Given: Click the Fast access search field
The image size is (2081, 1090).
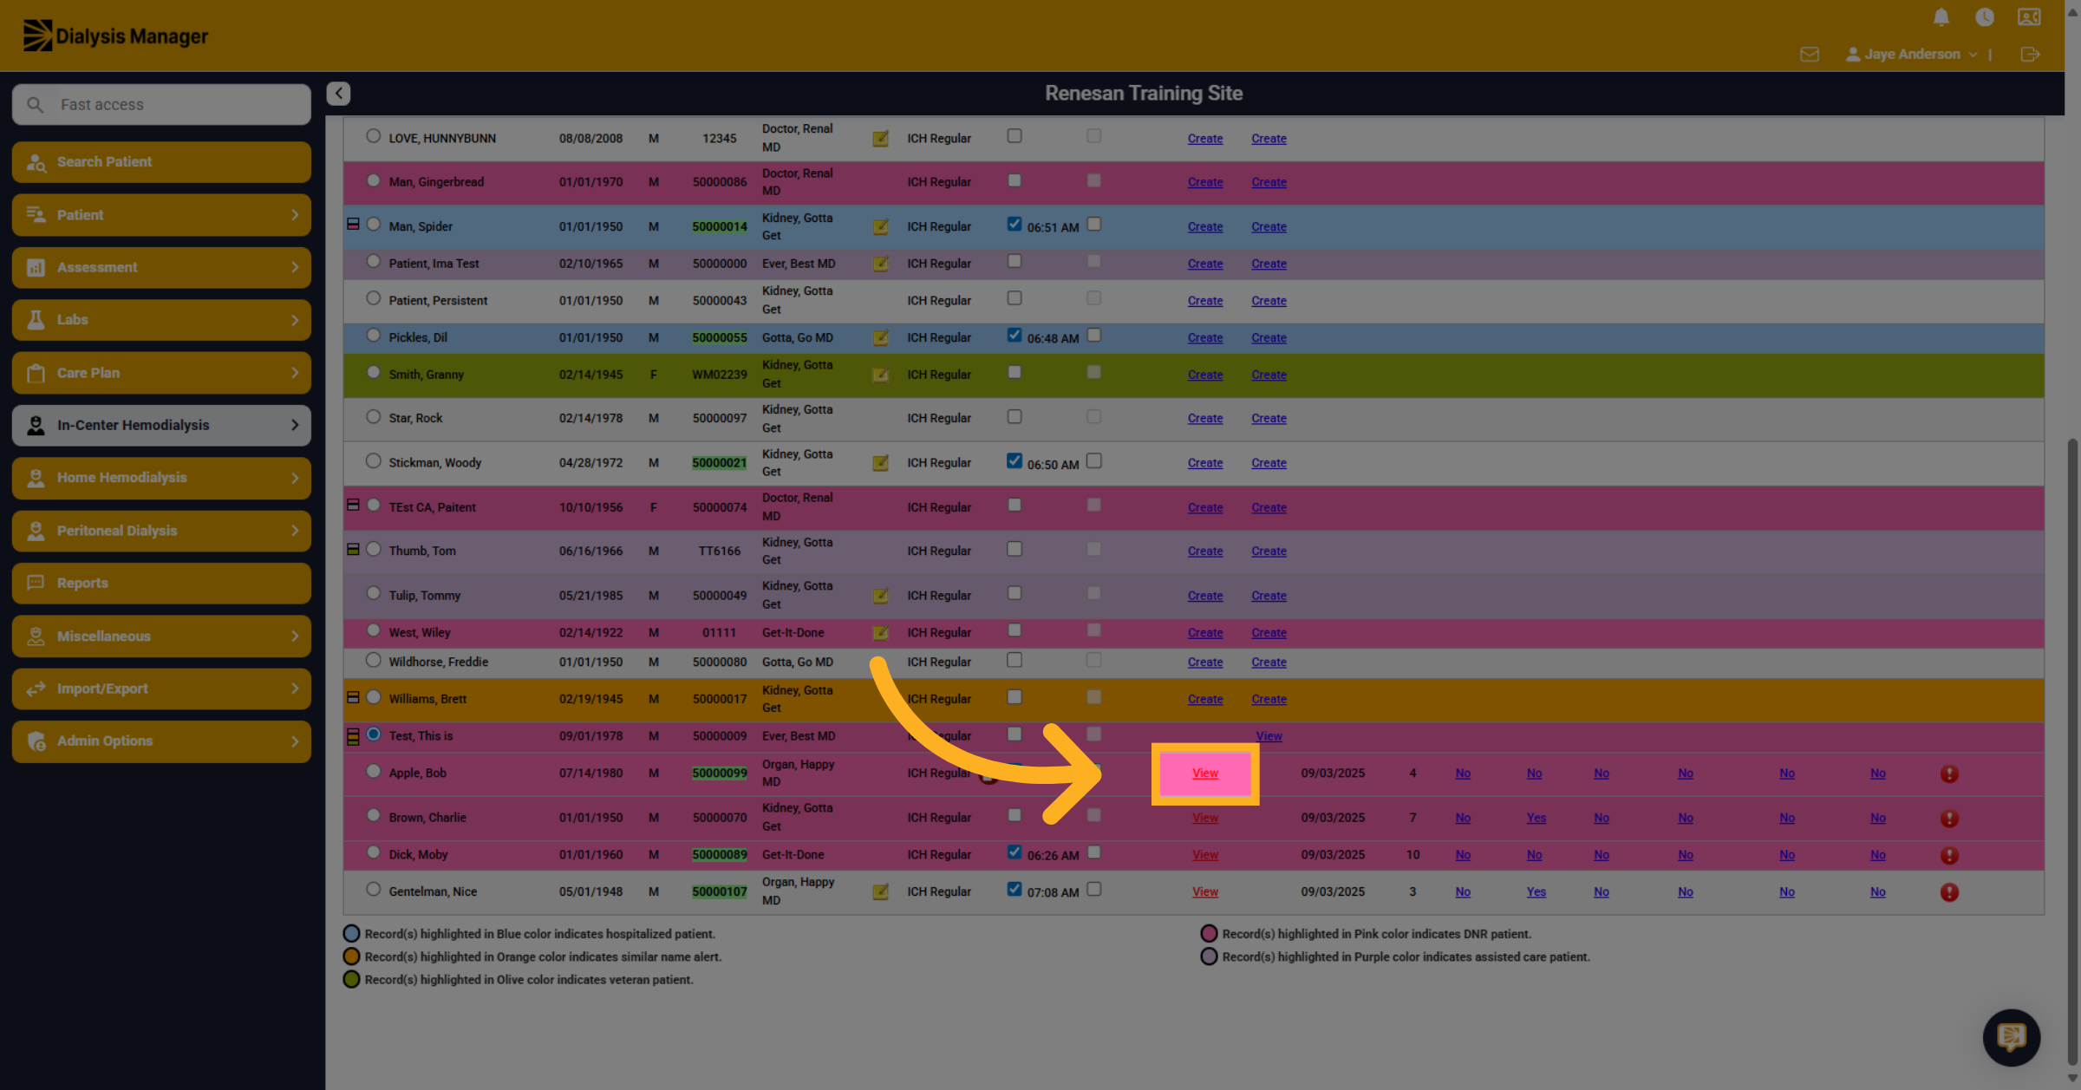Looking at the screenshot, I should click(x=161, y=105).
